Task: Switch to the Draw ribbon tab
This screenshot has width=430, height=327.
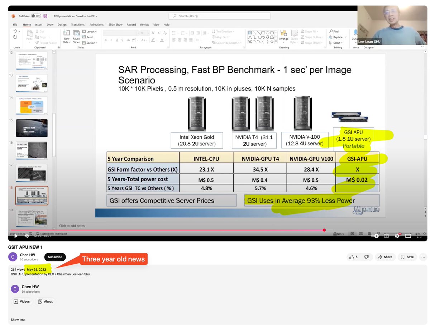Action: [50, 25]
